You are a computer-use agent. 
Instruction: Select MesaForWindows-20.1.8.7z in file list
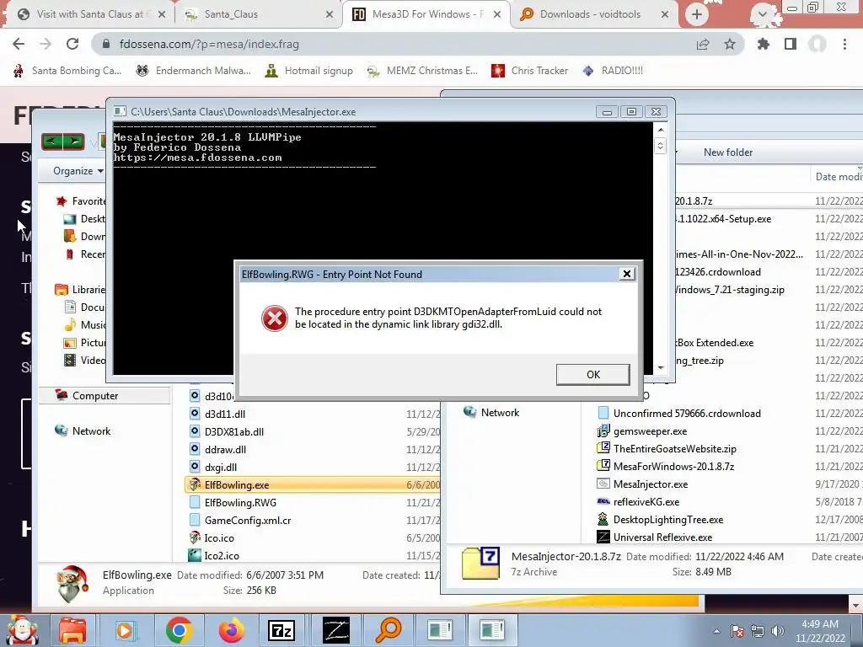click(x=673, y=466)
